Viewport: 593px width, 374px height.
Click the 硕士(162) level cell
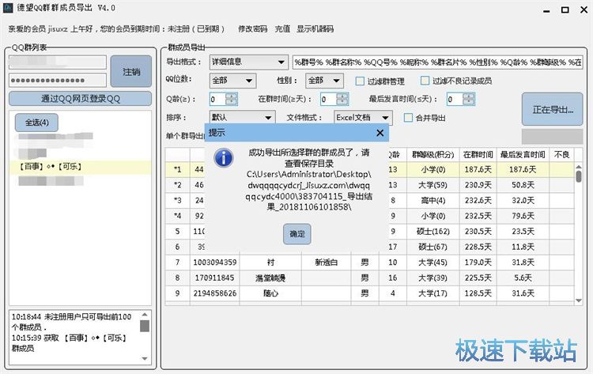pos(433,231)
